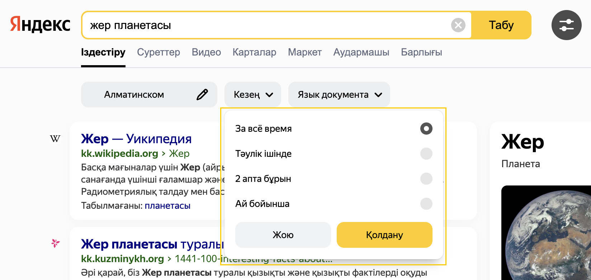
Task: Click the pencil icon to edit region
Action: 202,95
